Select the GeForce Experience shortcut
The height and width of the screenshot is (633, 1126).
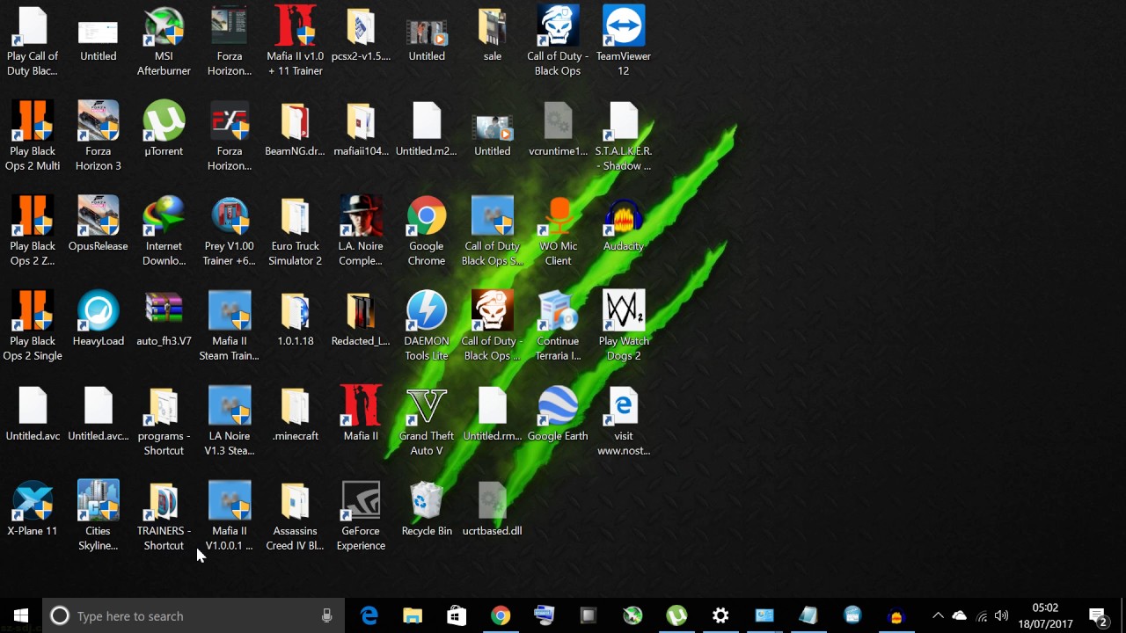click(x=361, y=515)
